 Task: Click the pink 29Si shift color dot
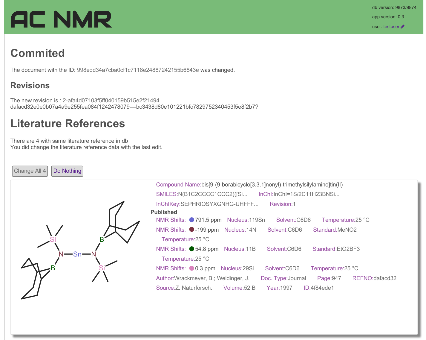(x=192, y=268)
